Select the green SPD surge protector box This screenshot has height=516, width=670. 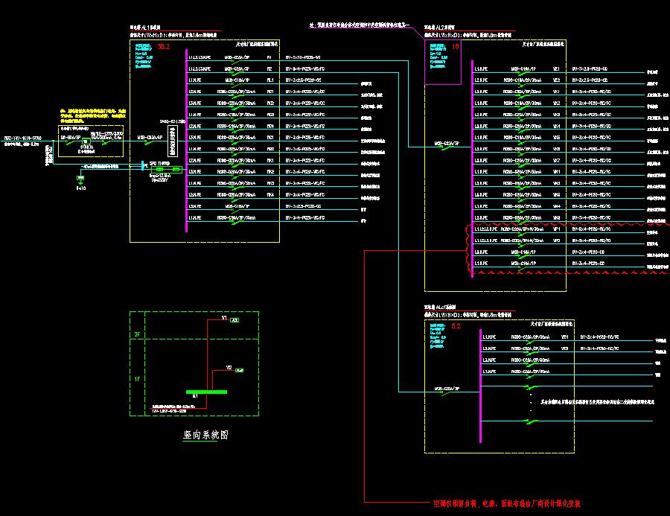167,170
